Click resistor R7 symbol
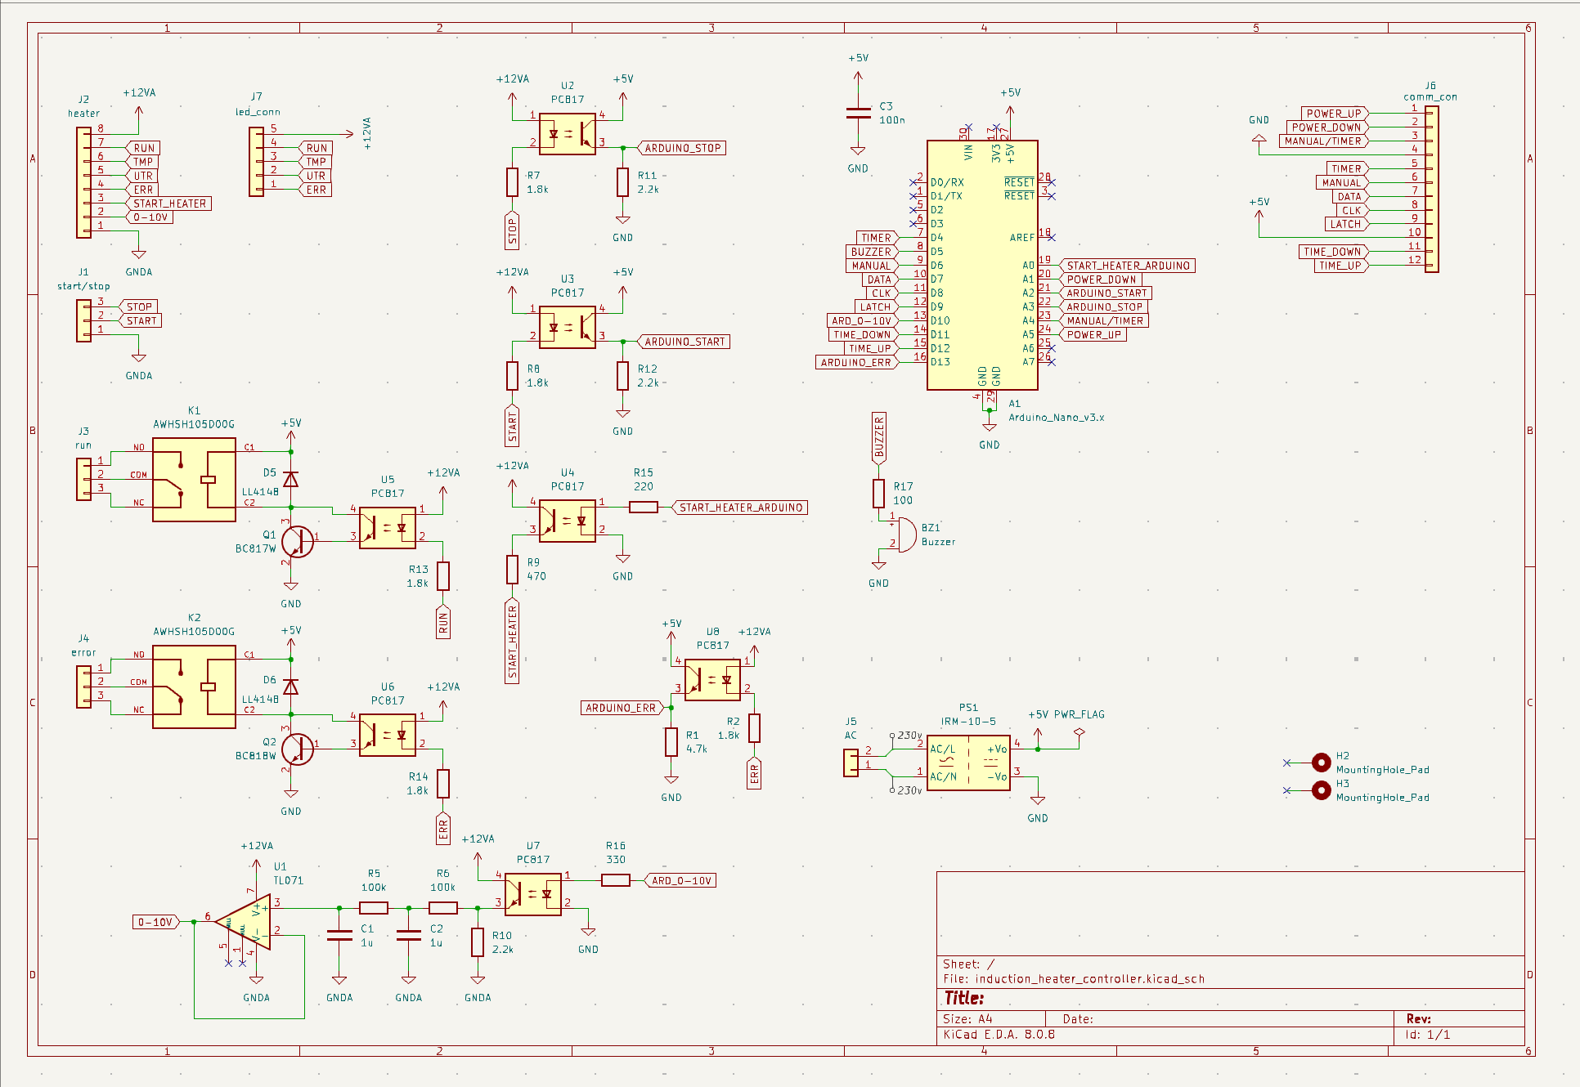The width and height of the screenshot is (1580, 1087). (x=512, y=182)
